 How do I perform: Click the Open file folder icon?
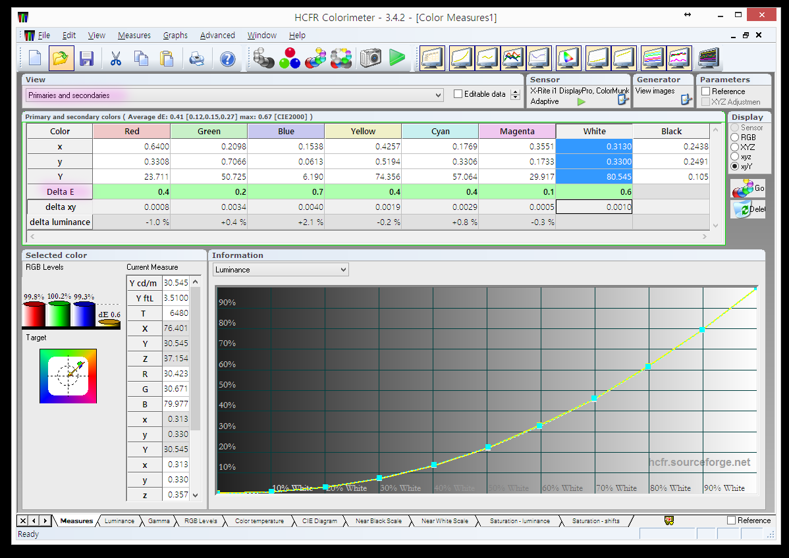(x=61, y=59)
